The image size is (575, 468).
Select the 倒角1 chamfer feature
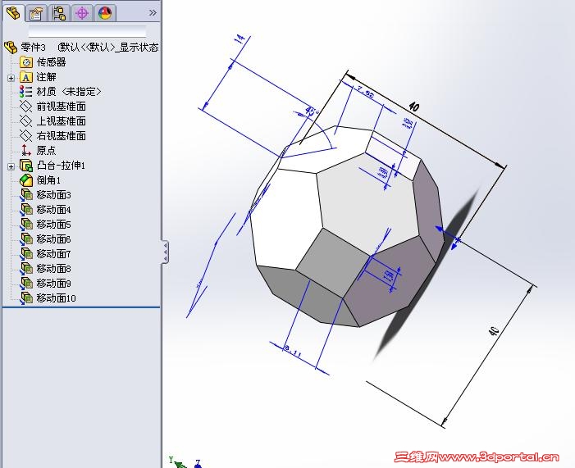(x=48, y=180)
